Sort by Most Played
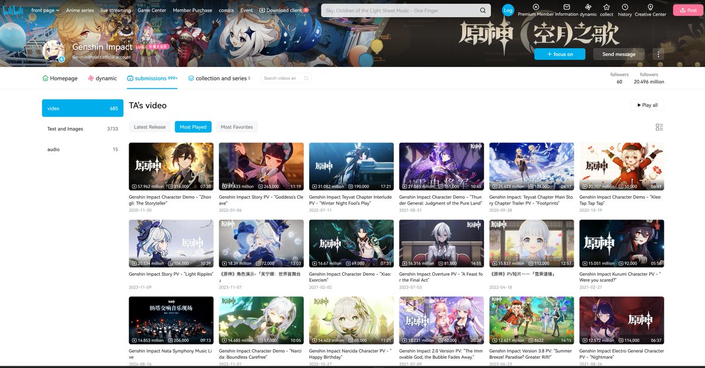This screenshot has height=368, width=705. pos(193,127)
